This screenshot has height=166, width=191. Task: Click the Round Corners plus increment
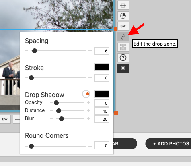(x=90, y=146)
